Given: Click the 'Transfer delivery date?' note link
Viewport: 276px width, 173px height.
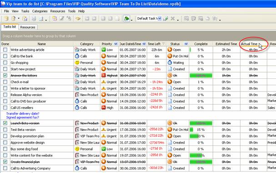Looking at the screenshot, I should coord(23,114).
